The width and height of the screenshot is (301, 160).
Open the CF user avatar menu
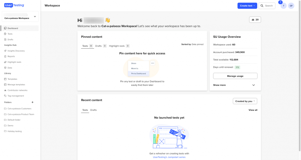pos(291,6)
